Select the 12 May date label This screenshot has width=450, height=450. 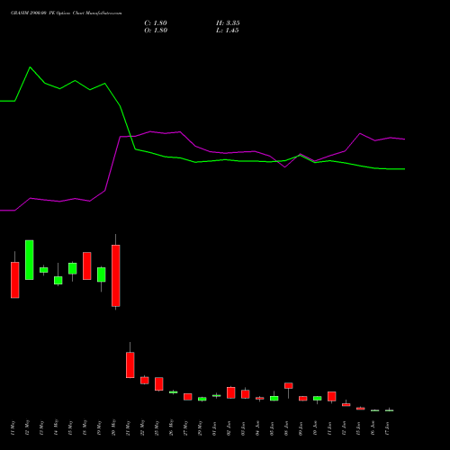pyautogui.click(x=27, y=428)
